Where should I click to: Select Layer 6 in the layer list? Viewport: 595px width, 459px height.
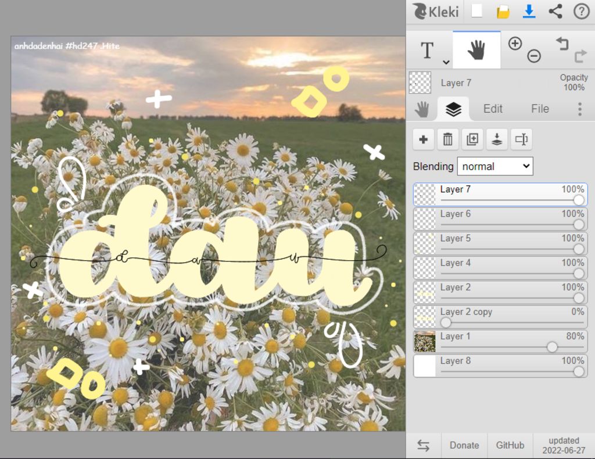coord(500,219)
